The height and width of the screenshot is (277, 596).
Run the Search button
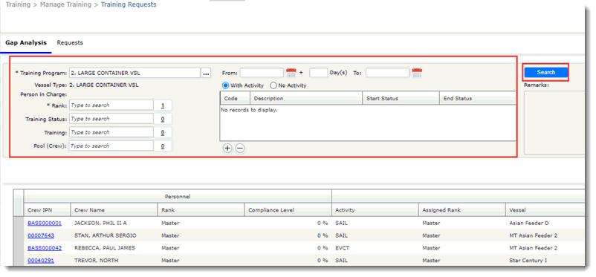pyautogui.click(x=545, y=72)
